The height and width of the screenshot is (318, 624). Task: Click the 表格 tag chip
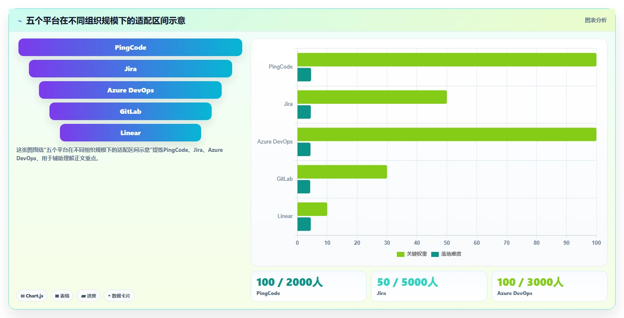[62, 296]
